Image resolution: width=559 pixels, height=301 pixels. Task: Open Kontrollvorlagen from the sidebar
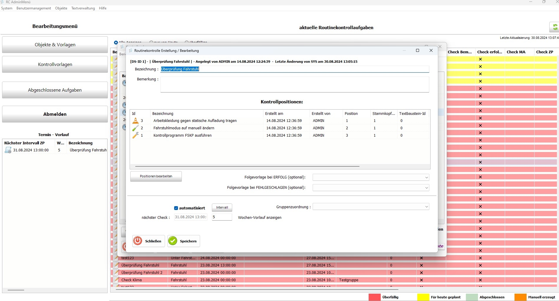(55, 64)
